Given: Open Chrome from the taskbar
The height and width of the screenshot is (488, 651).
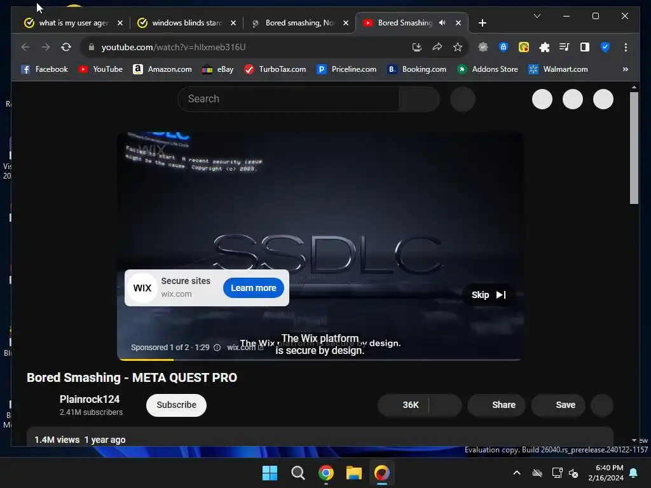Looking at the screenshot, I should pos(326,473).
